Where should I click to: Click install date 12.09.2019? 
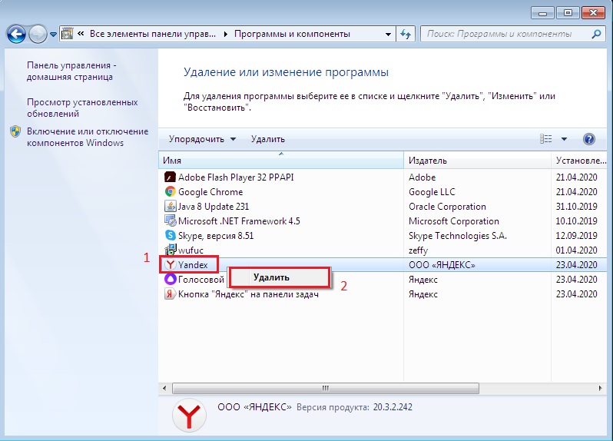[x=577, y=235]
